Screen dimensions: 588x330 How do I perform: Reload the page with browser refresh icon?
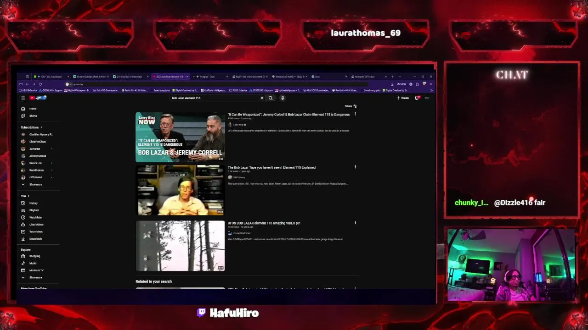40,84
